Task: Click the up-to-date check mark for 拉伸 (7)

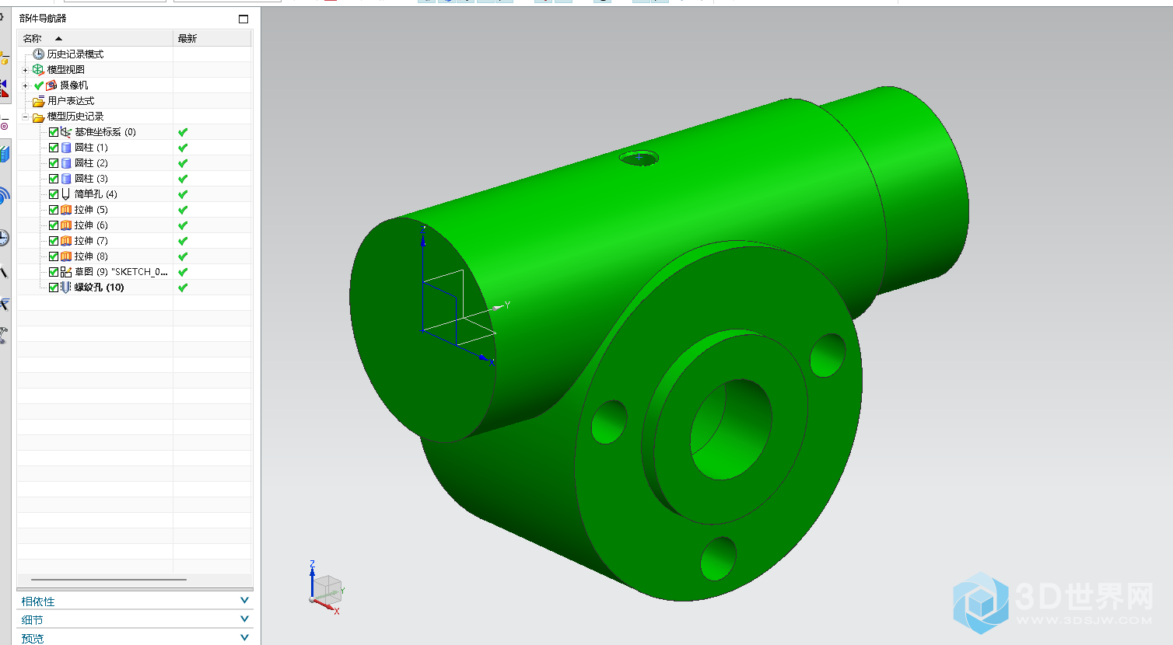Action: pyautogui.click(x=183, y=241)
